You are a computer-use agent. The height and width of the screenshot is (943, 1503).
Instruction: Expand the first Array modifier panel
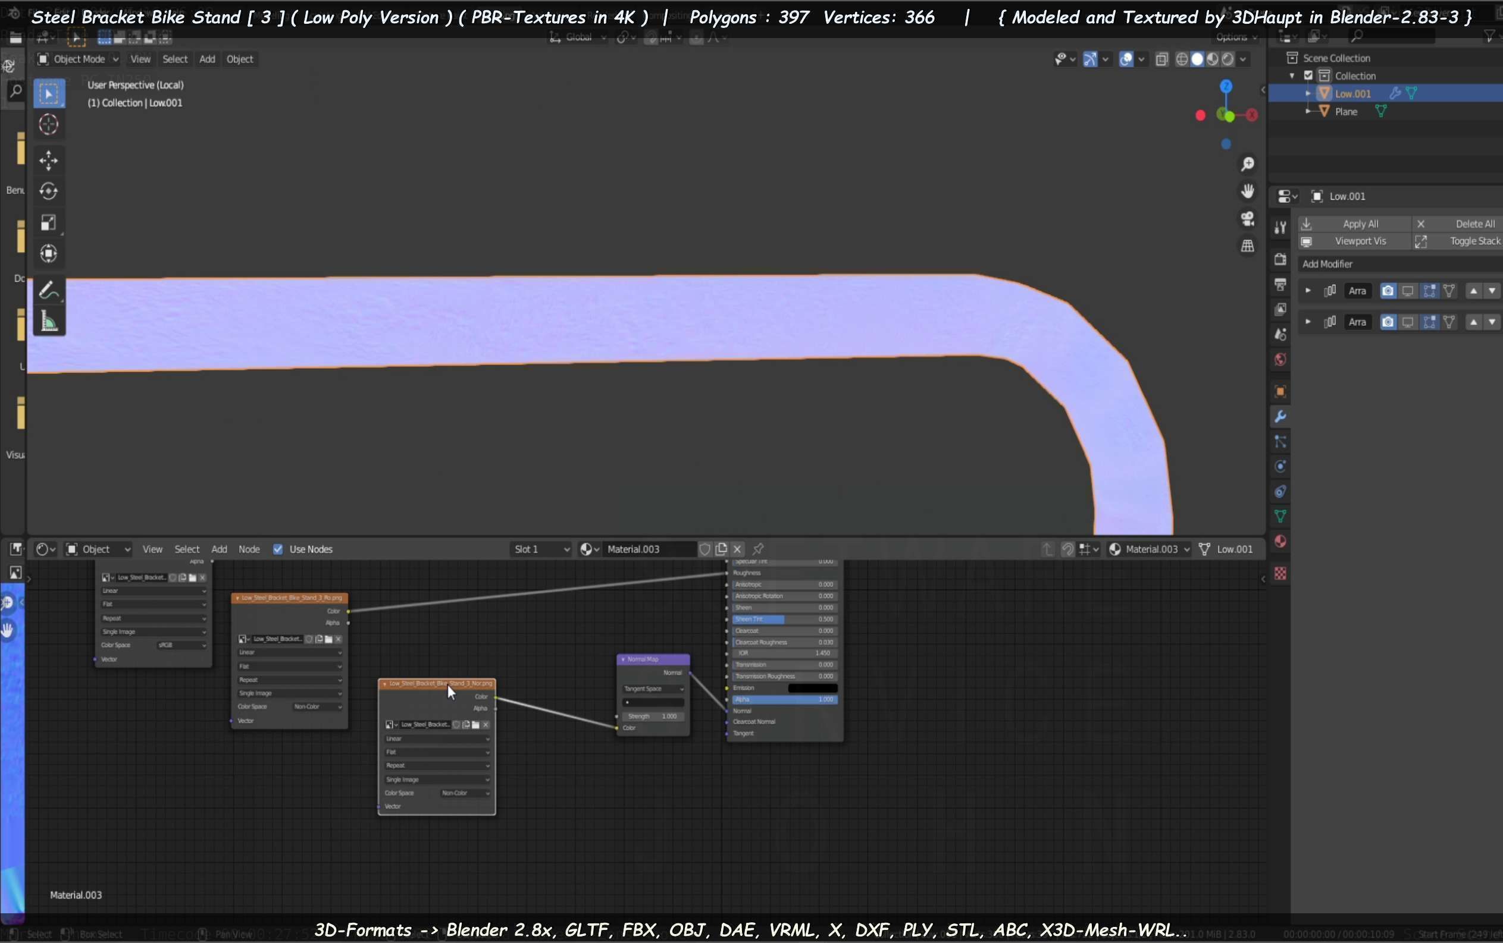coord(1308,291)
